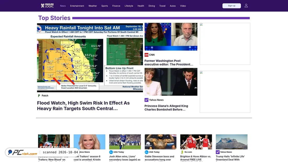Open Brighton & Hove Albion vs. Arsenal headline

click(x=196, y=159)
